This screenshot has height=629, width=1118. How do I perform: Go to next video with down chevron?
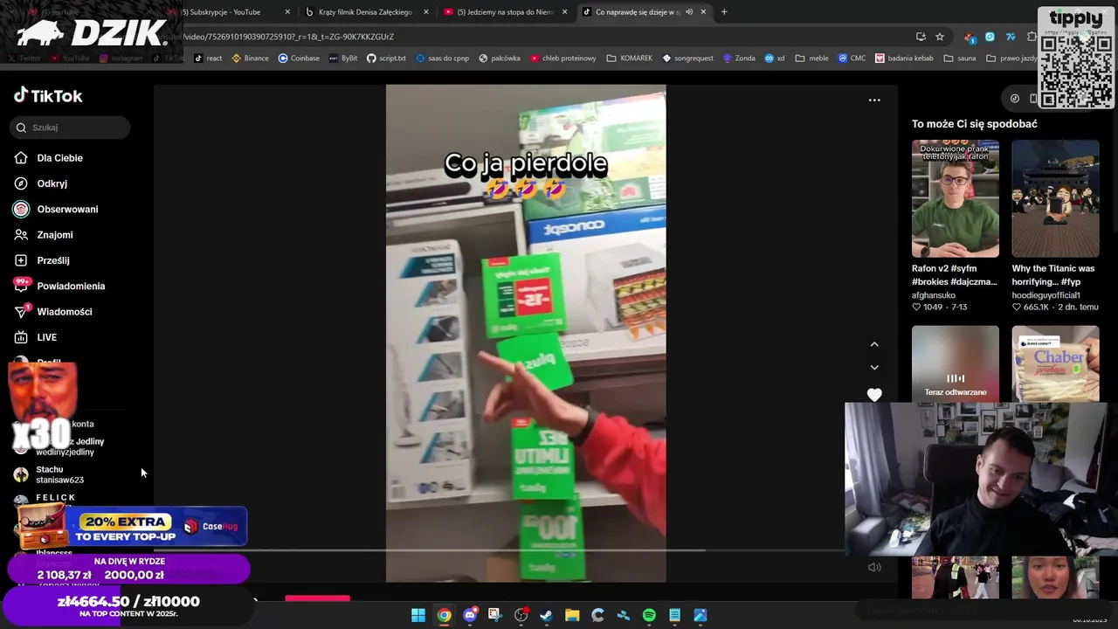(x=874, y=367)
